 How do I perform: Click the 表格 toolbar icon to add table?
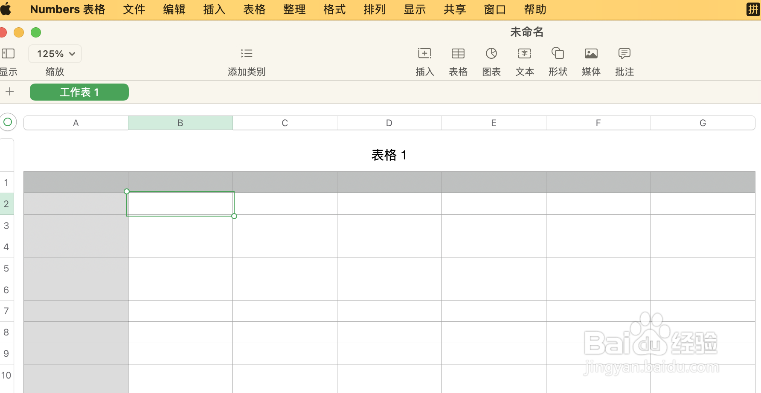pos(458,61)
